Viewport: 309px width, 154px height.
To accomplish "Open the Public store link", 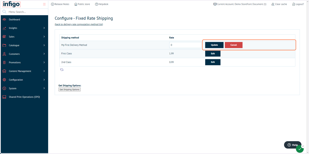I will pos(82,4).
